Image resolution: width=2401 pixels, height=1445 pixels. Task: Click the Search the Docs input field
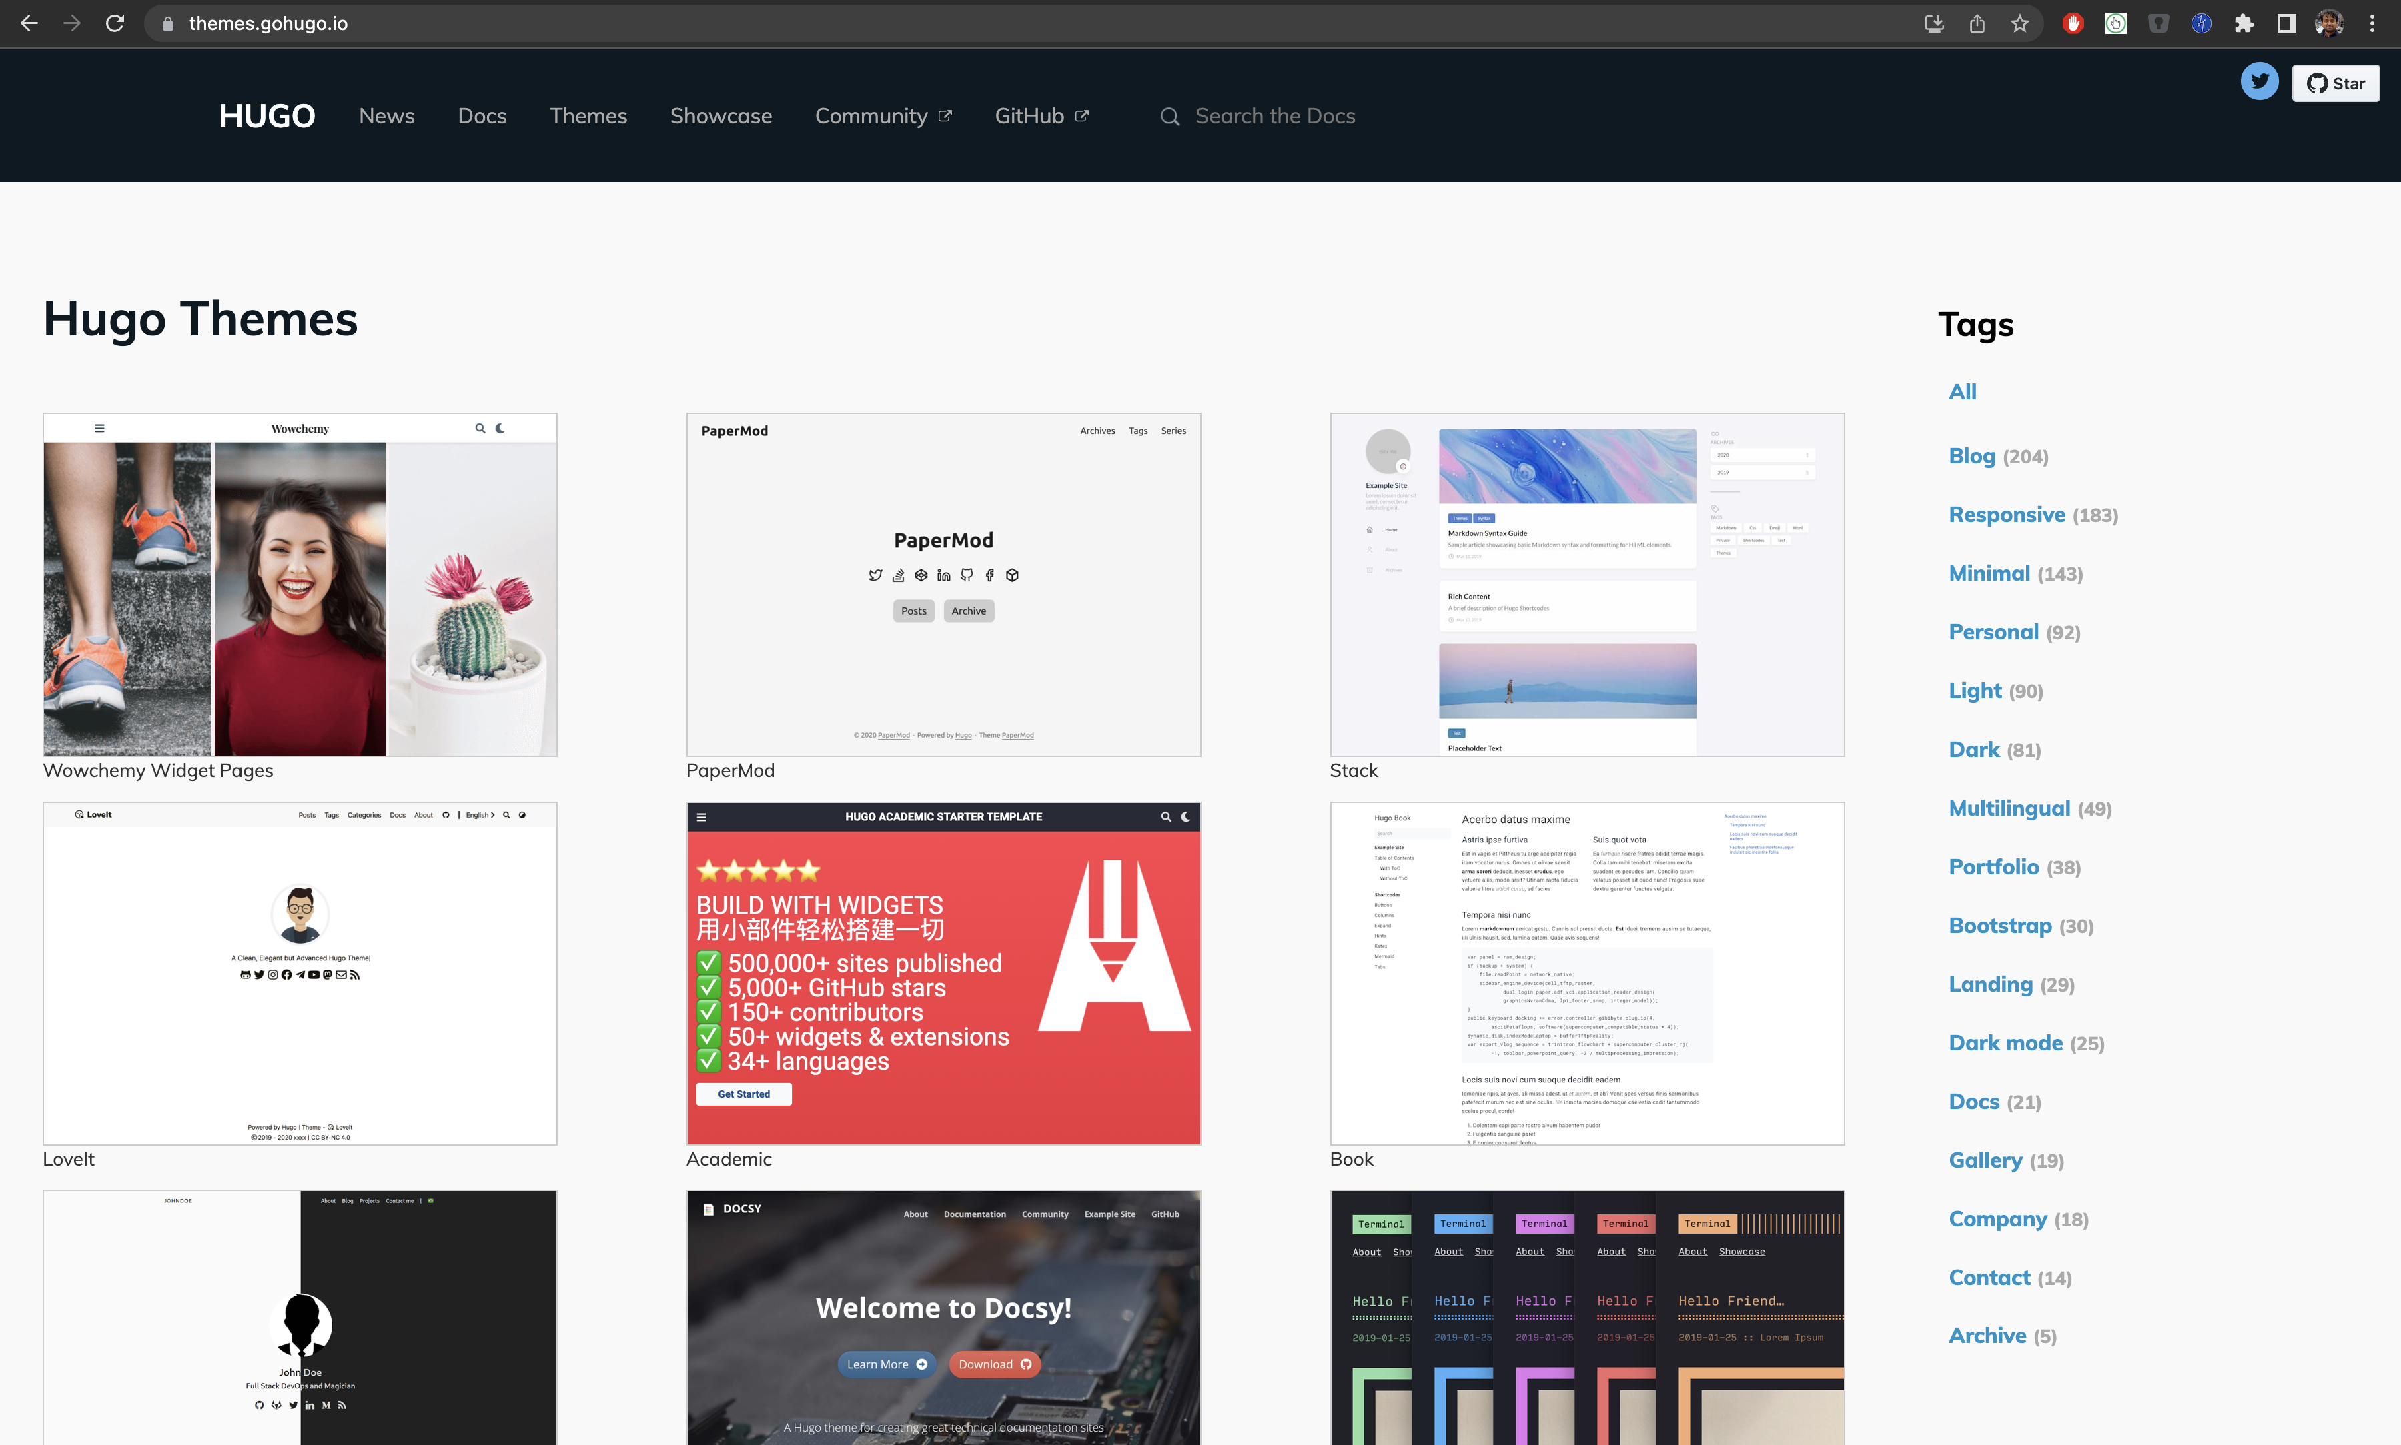(1276, 116)
